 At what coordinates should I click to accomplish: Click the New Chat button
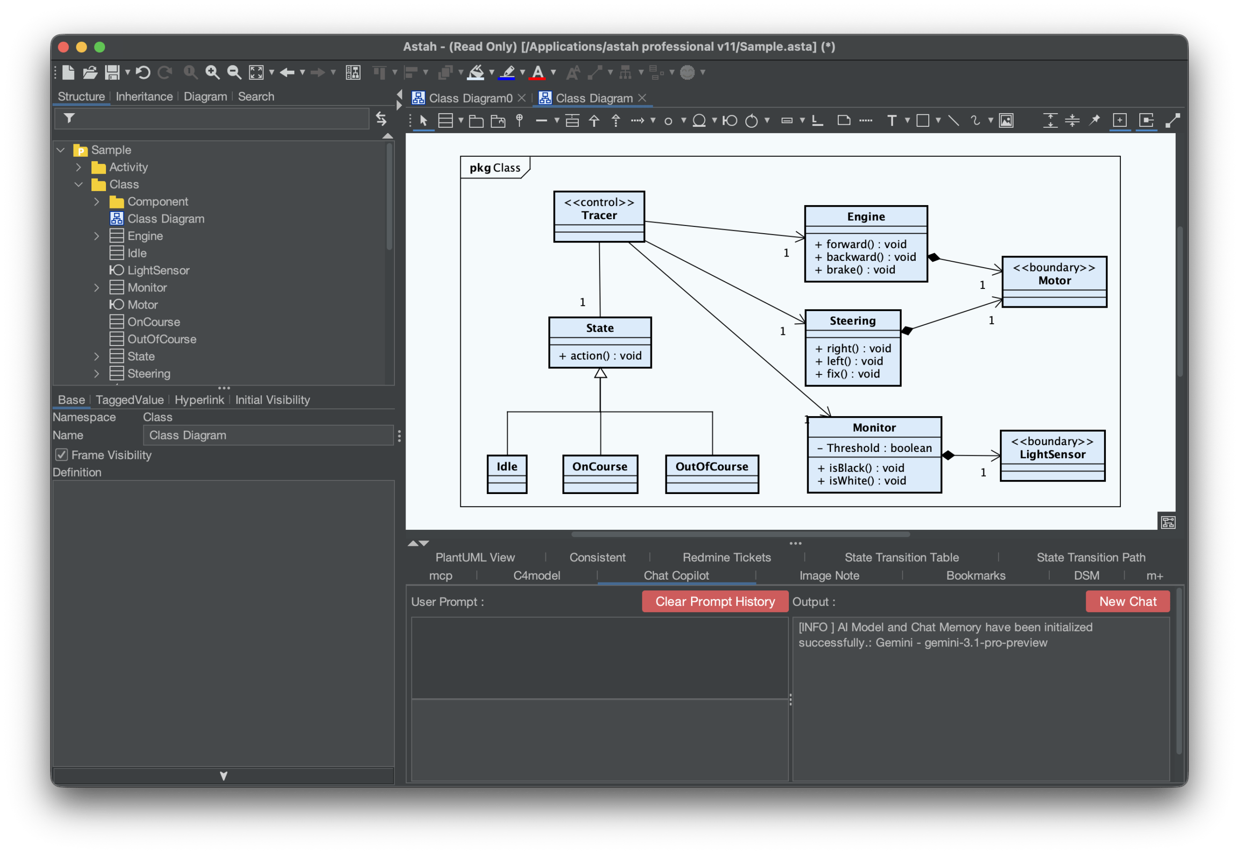(x=1127, y=601)
